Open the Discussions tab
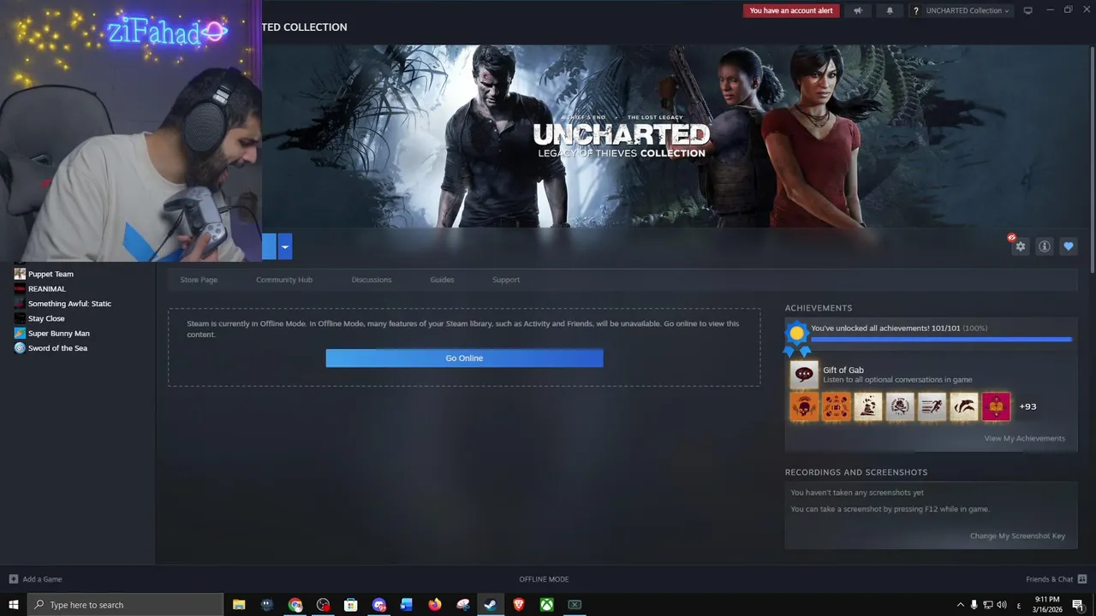This screenshot has width=1096, height=616. click(372, 280)
